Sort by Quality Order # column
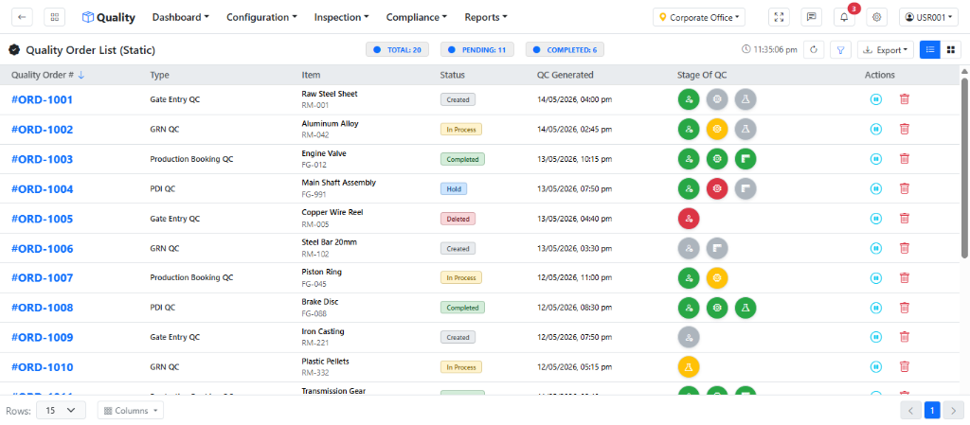 [48, 75]
